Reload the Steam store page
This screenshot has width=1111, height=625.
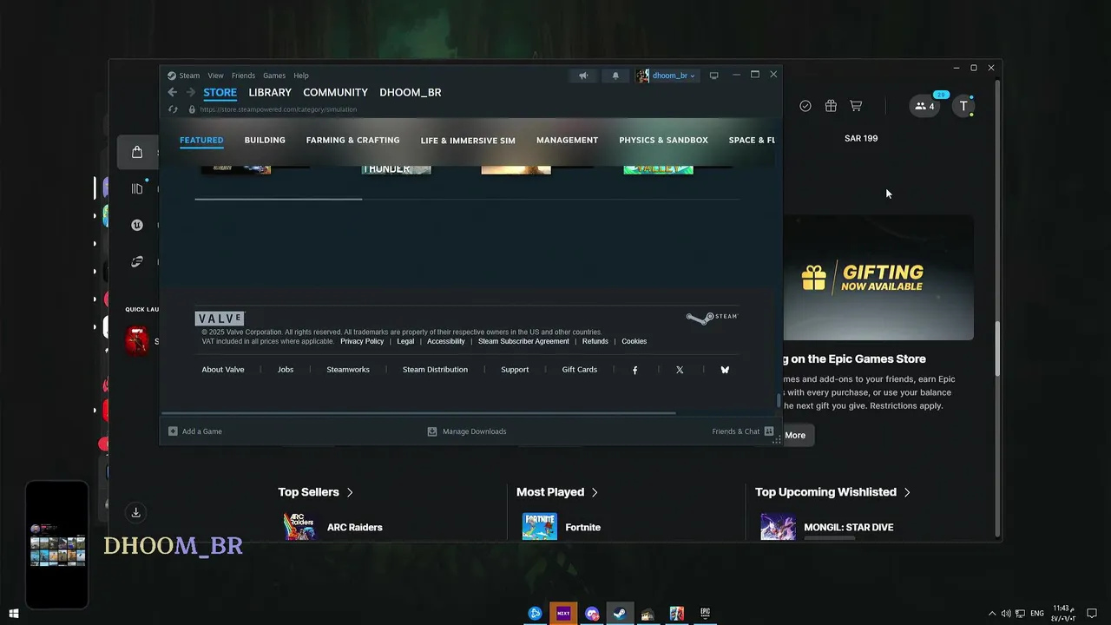pos(173,109)
